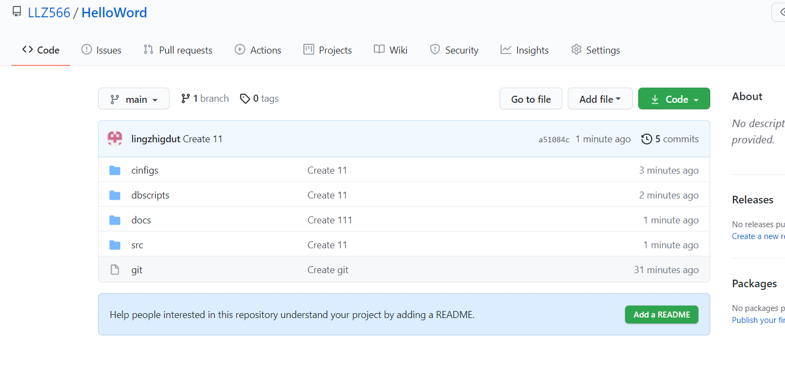Click the lingzhigdut avatar image

(x=115, y=139)
